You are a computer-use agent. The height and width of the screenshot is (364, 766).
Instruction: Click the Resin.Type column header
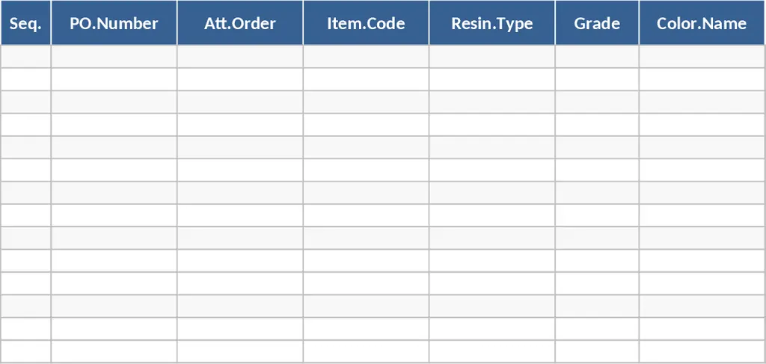[491, 23]
